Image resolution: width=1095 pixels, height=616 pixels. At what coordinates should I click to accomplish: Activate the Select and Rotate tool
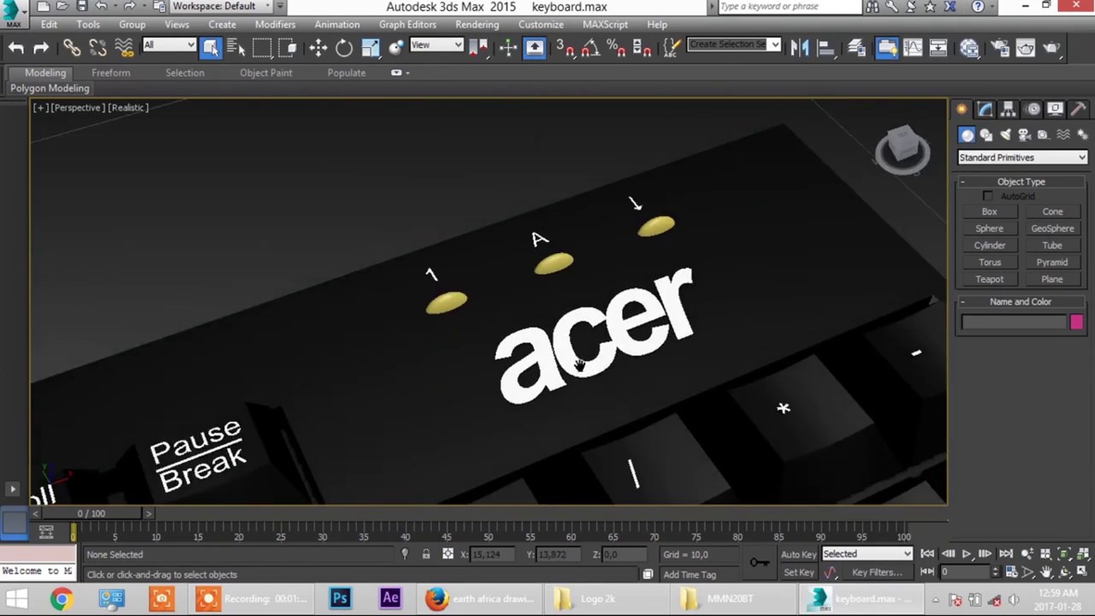click(344, 48)
